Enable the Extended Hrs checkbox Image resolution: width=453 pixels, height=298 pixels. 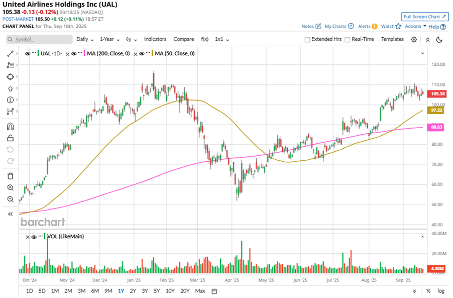(307, 40)
